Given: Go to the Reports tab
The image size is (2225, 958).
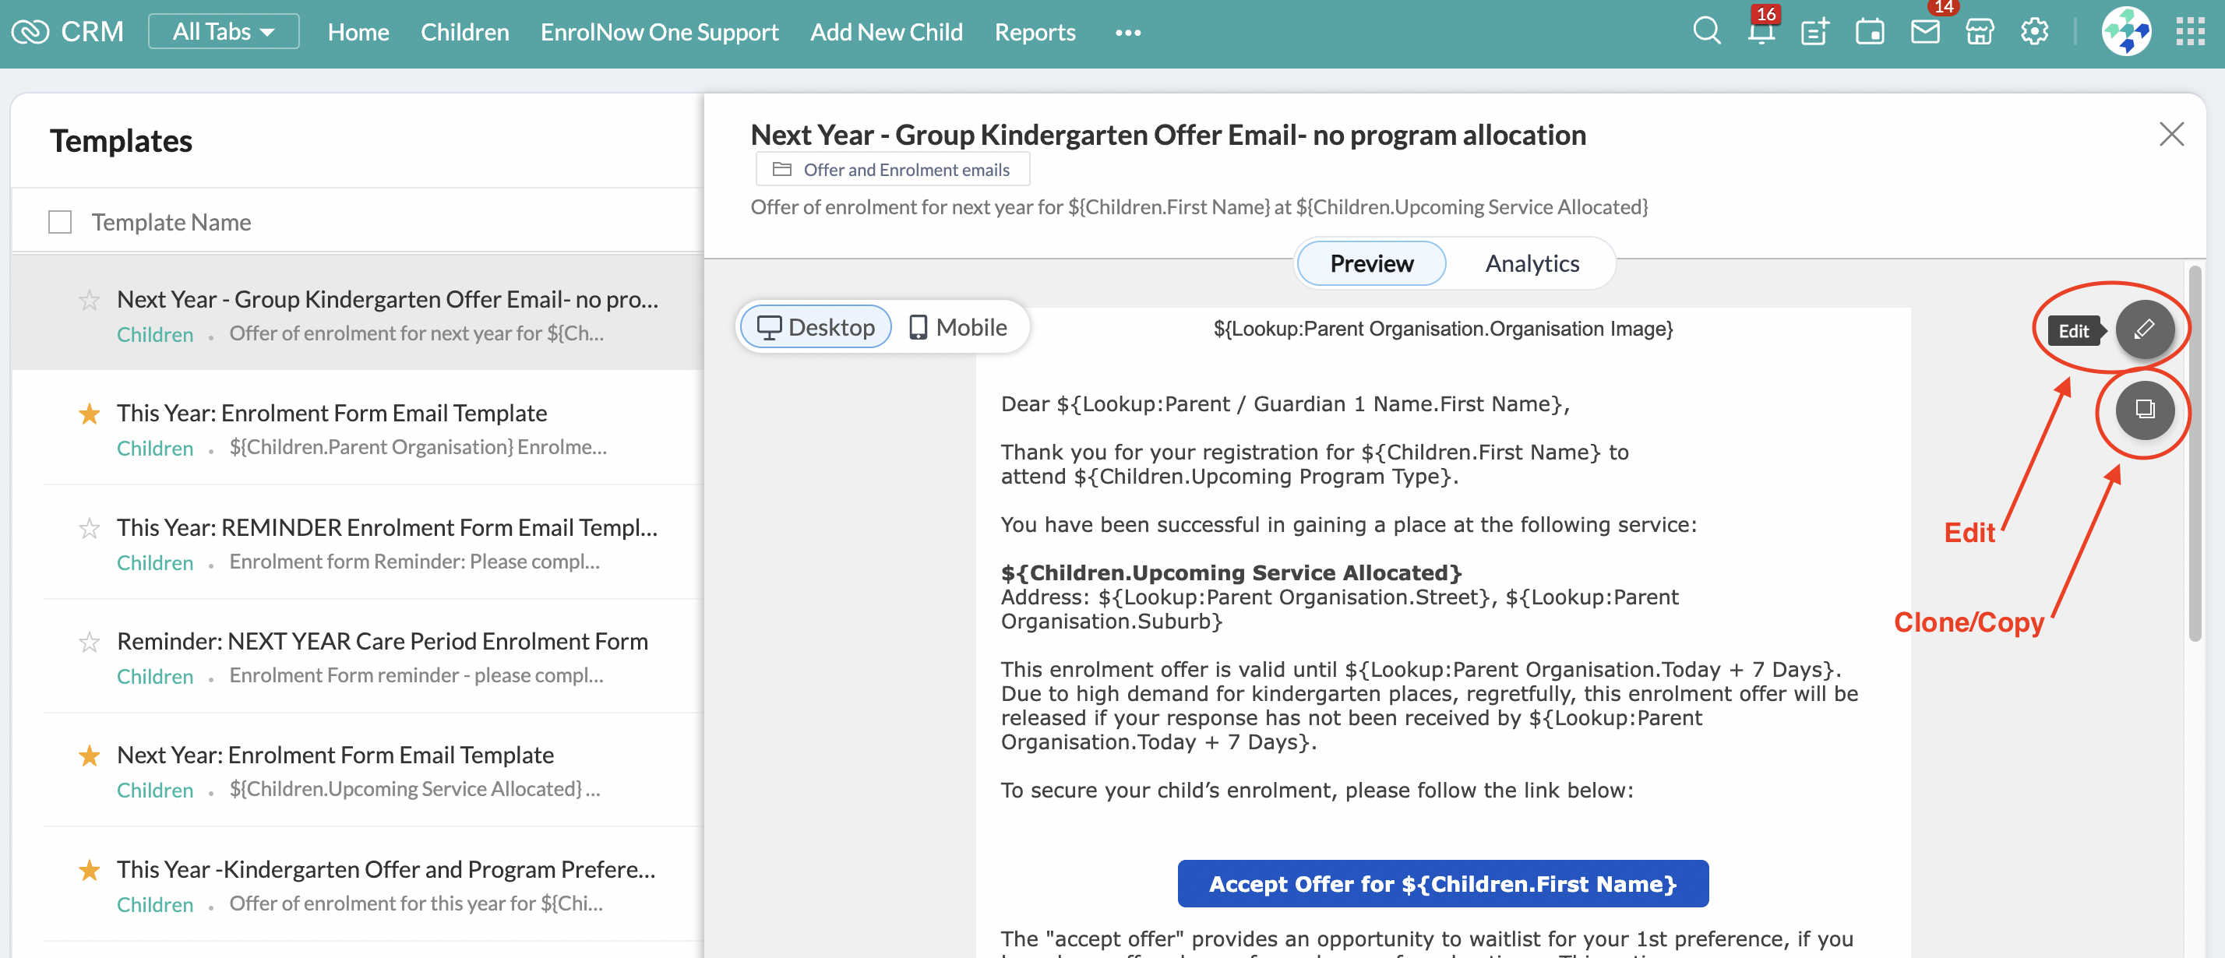Looking at the screenshot, I should coord(1034,32).
